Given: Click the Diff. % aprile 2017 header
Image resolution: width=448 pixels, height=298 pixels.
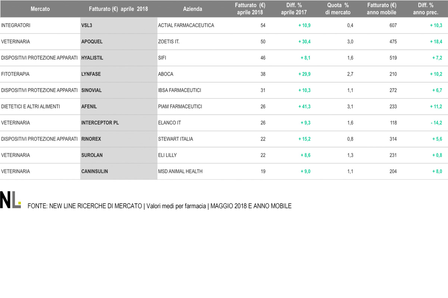Looking at the screenshot, I should coord(294,9).
